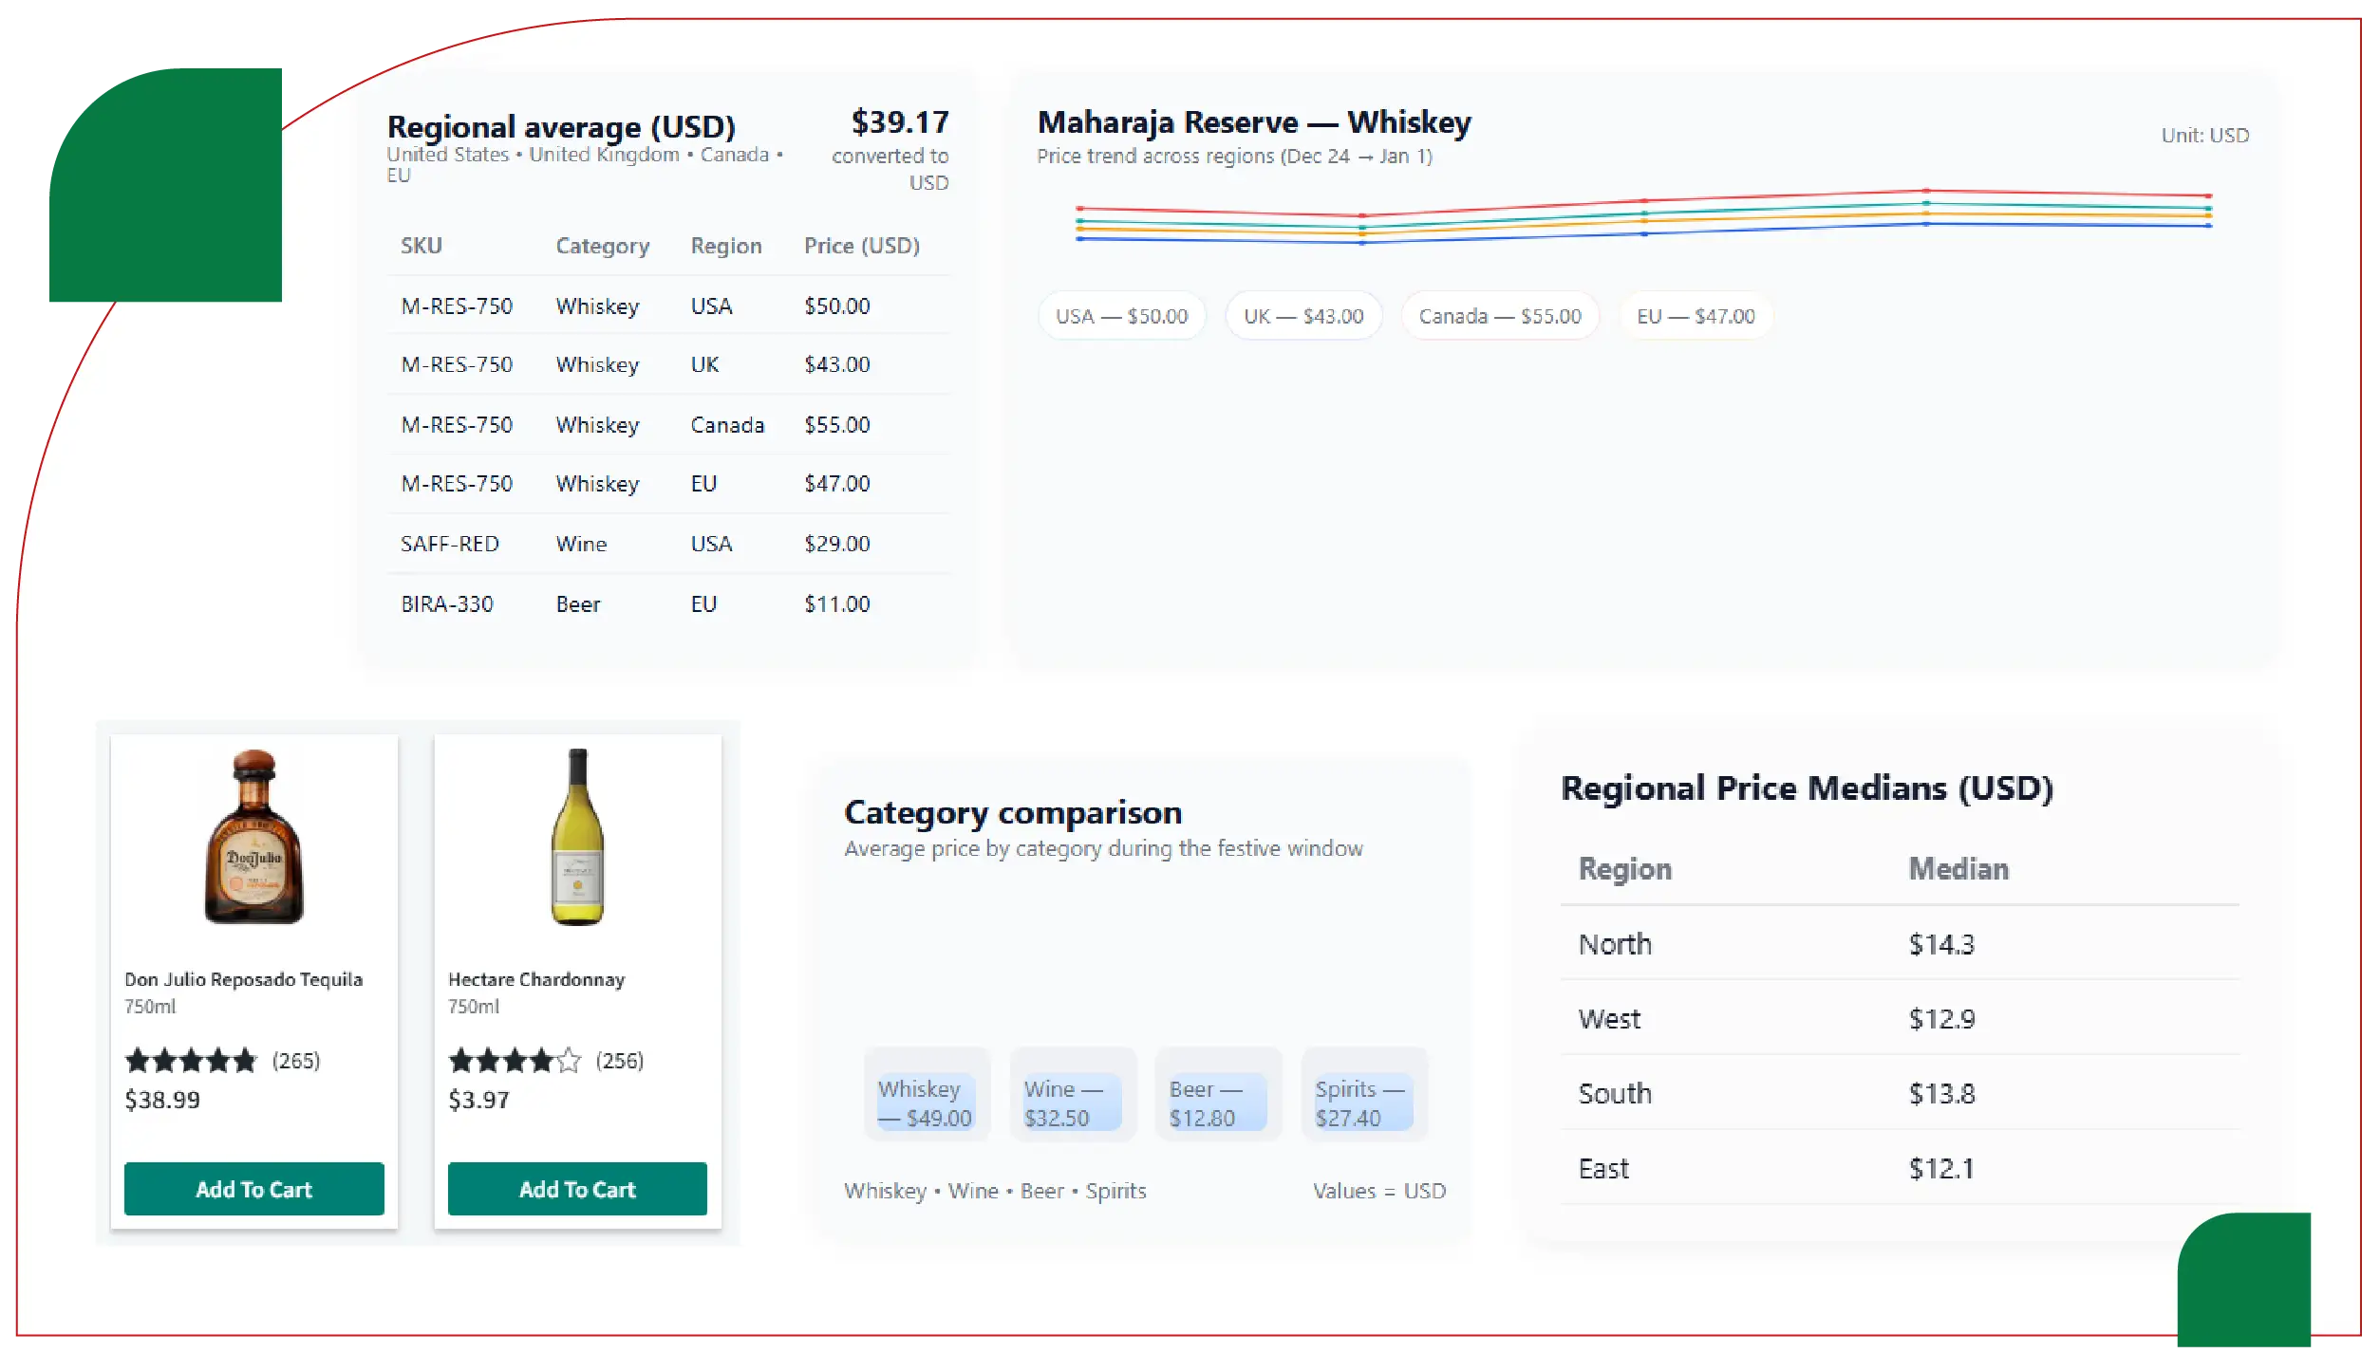Open the Don Julio Reposado Tequila title link
This screenshot has width=2380, height=1353.
243,979
